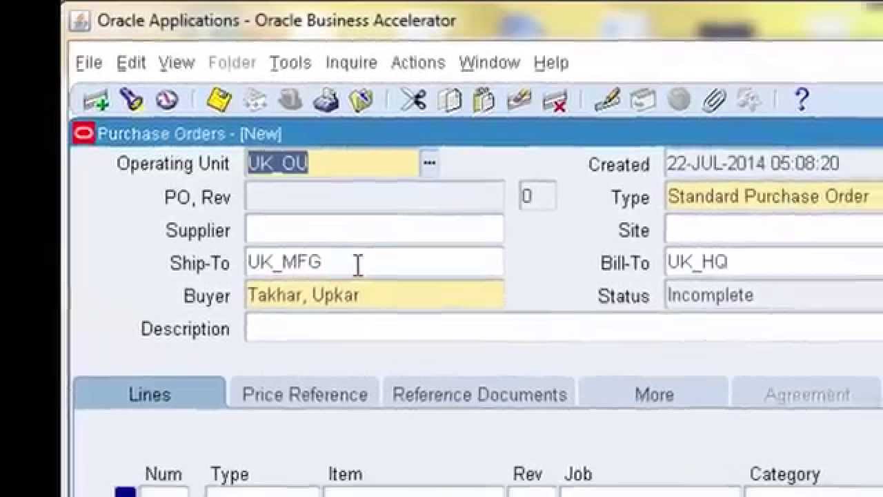This screenshot has height=497, width=883.
Task: Switch to the More tab
Action: pyautogui.click(x=654, y=394)
